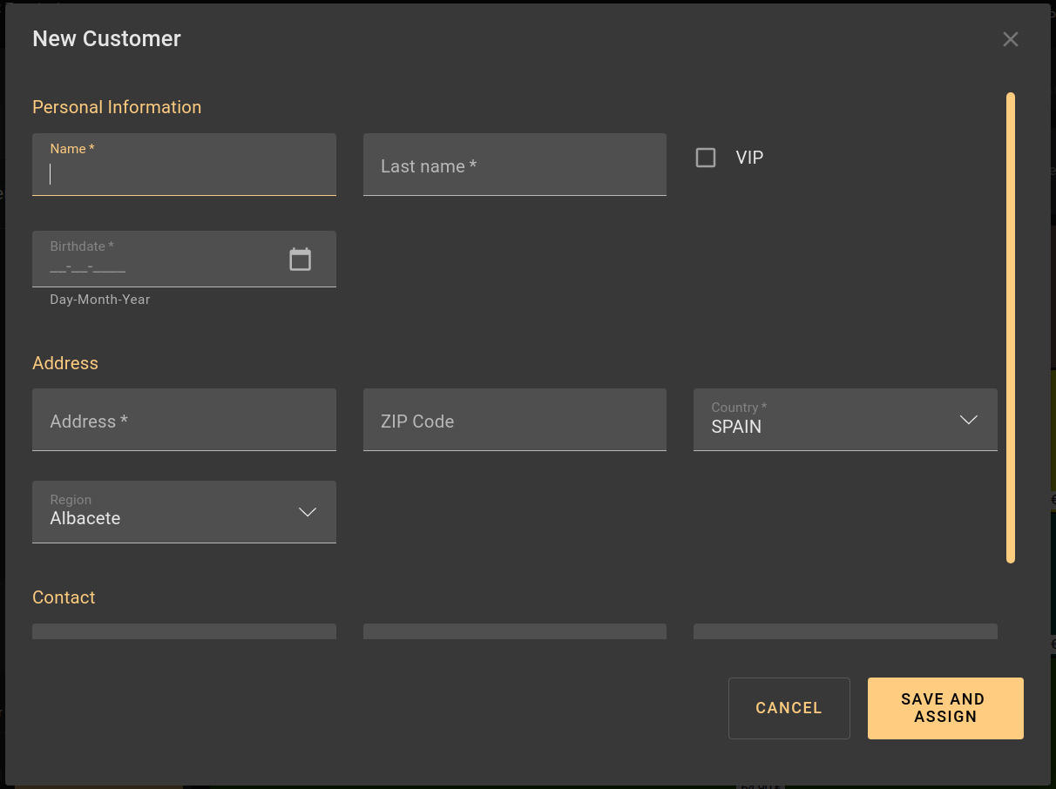1056x789 pixels.
Task: Focus the Name input field
Action: 183,174
